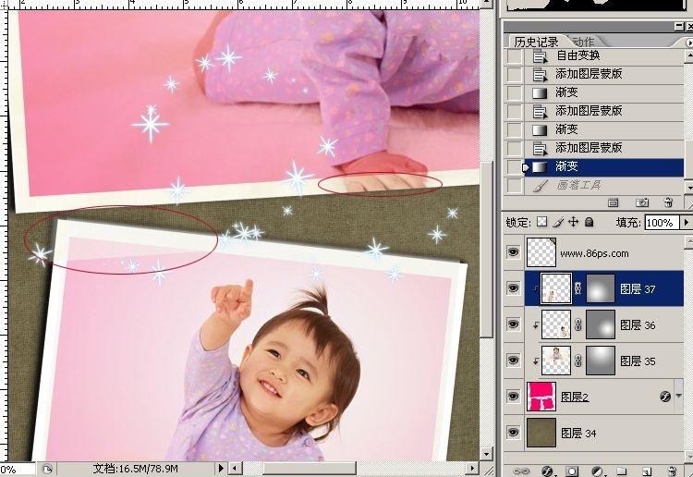Create a new layer group folder
Viewport: 693px width, 477px height.
622,471
